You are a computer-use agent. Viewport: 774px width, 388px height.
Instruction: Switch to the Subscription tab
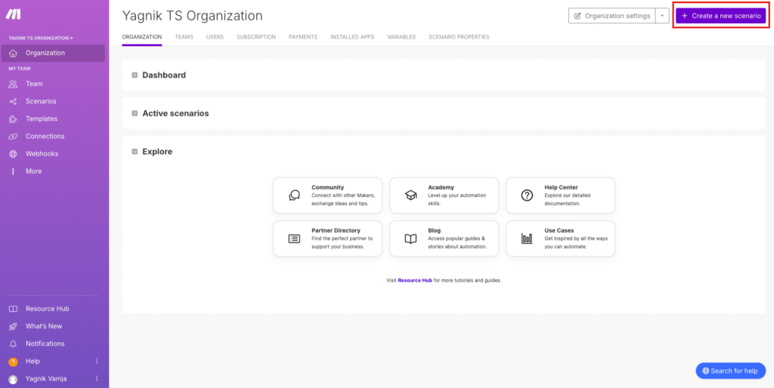(x=256, y=37)
